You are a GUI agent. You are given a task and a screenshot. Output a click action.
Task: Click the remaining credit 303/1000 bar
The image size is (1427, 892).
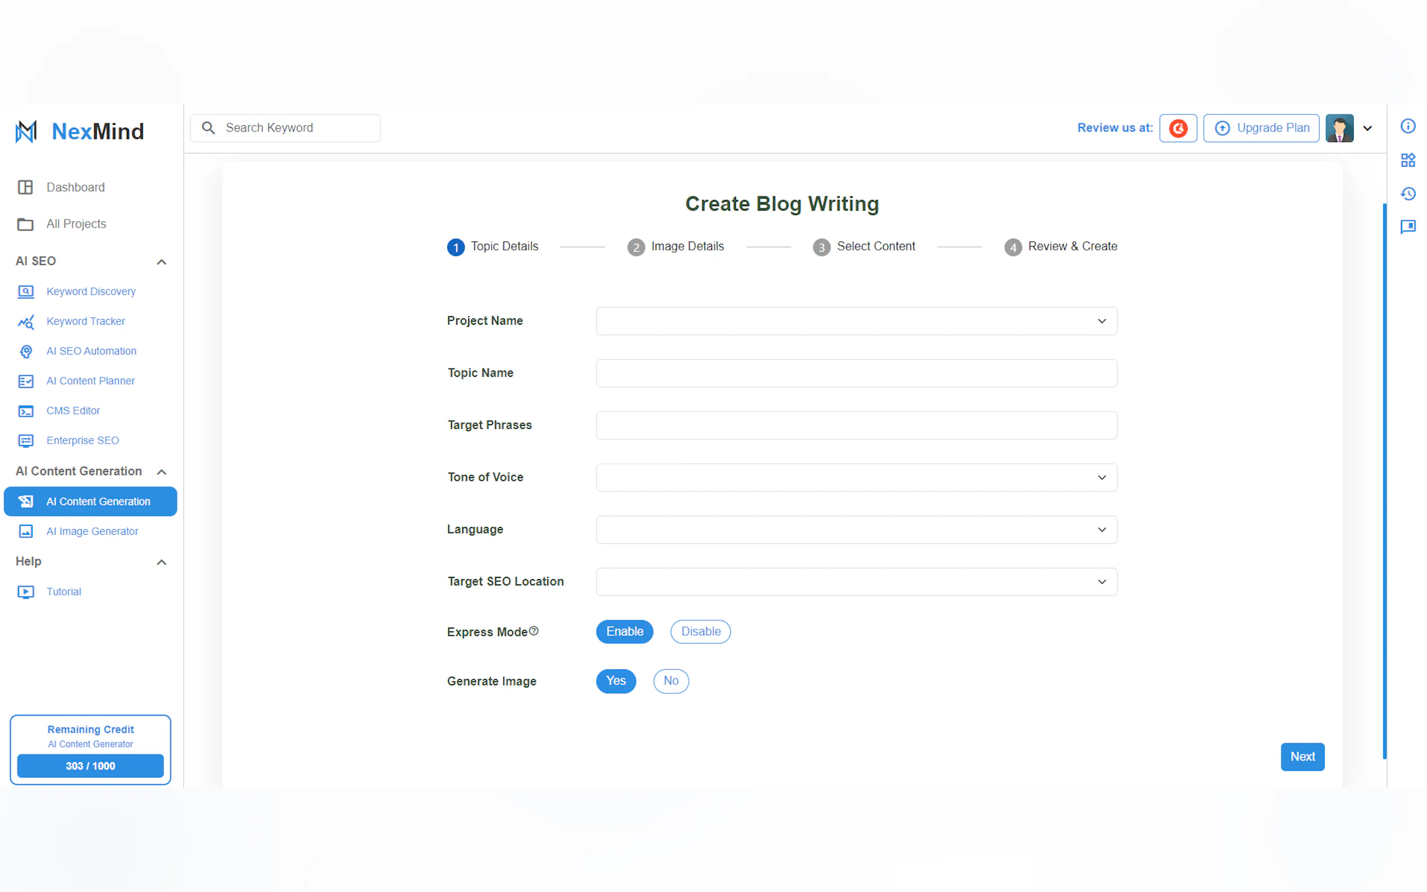[x=90, y=766]
